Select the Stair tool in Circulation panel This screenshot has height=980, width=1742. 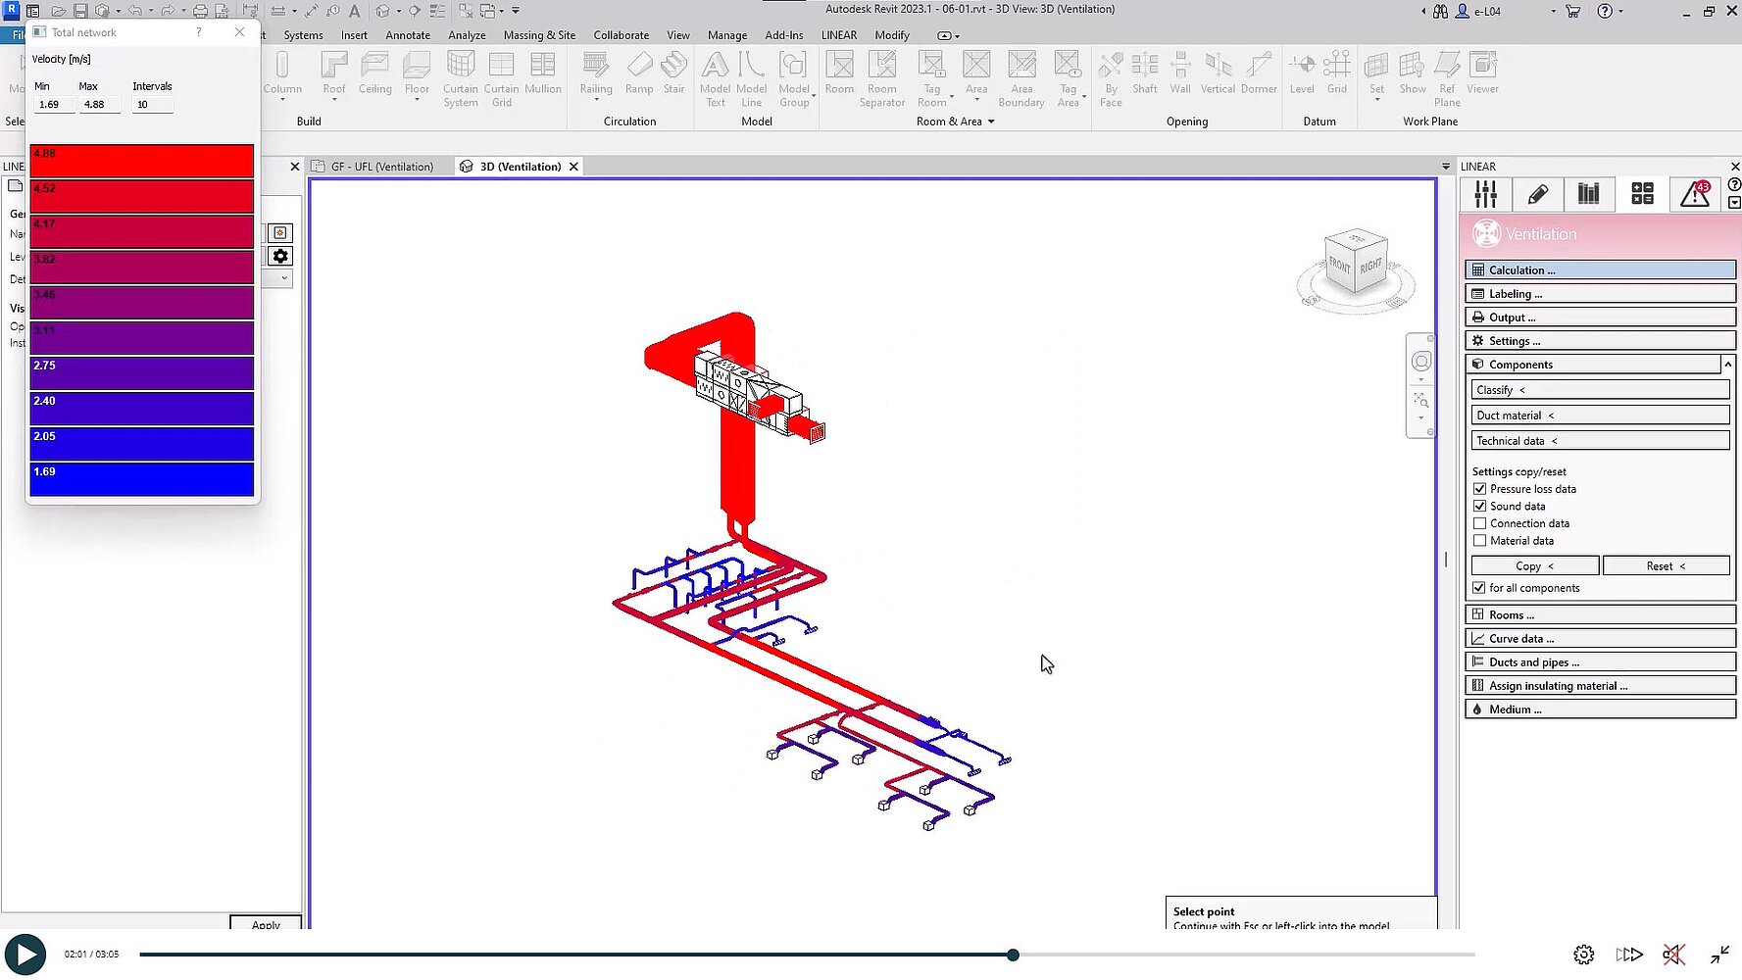coord(673,73)
